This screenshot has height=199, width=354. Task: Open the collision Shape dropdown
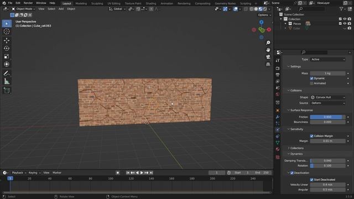(x=328, y=97)
